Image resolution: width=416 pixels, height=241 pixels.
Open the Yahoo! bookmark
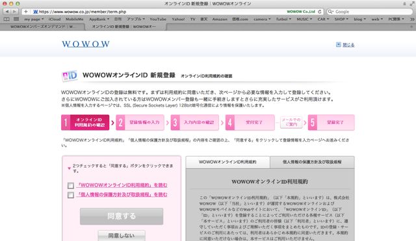pos(178,19)
